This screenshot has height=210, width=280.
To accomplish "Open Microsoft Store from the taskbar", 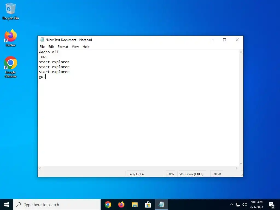I will pos(148,205).
